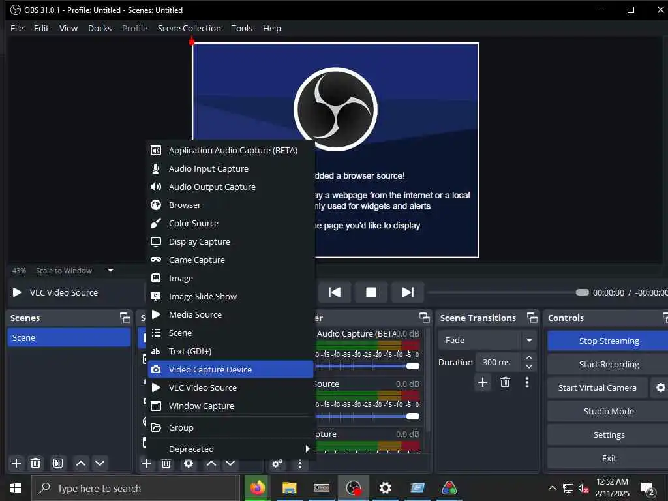668x501 pixels.
Task: Select Color Source entry
Action: point(230,224)
